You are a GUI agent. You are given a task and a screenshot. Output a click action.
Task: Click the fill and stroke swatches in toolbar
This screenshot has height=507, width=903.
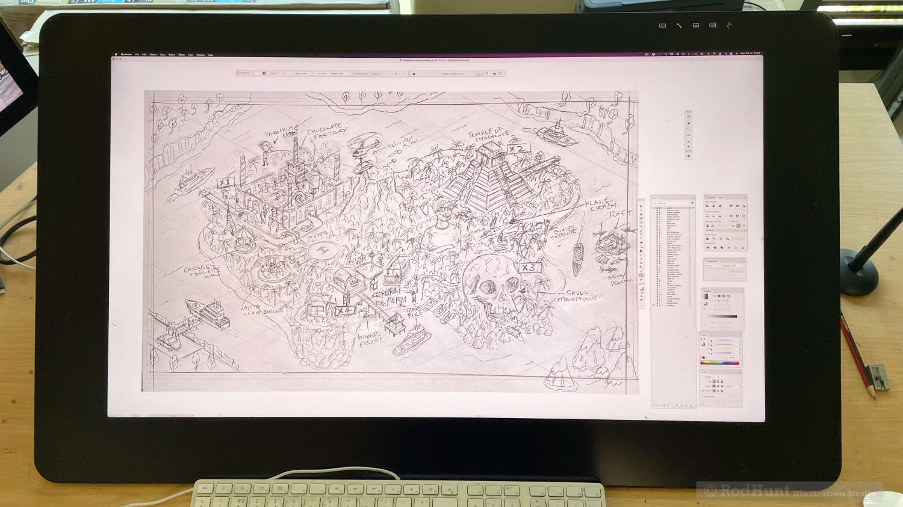[x=641, y=289]
